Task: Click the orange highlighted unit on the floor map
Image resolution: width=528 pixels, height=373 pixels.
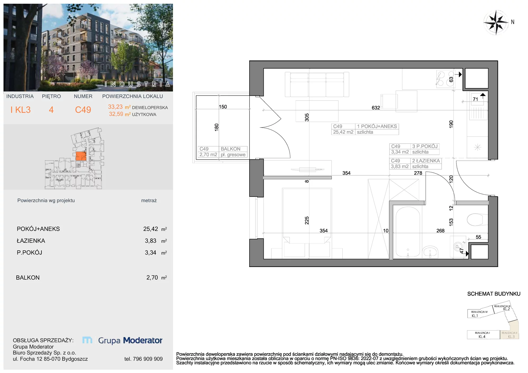Action: click(81, 156)
